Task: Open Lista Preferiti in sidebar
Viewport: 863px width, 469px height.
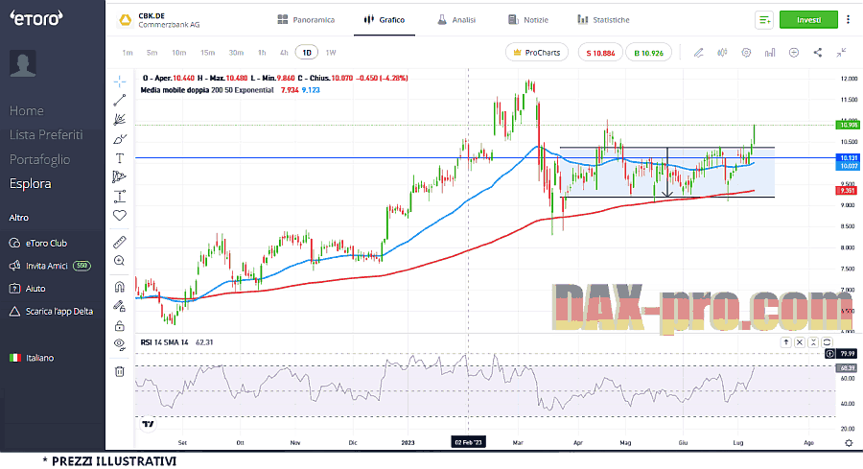Action: click(x=46, y=135)
